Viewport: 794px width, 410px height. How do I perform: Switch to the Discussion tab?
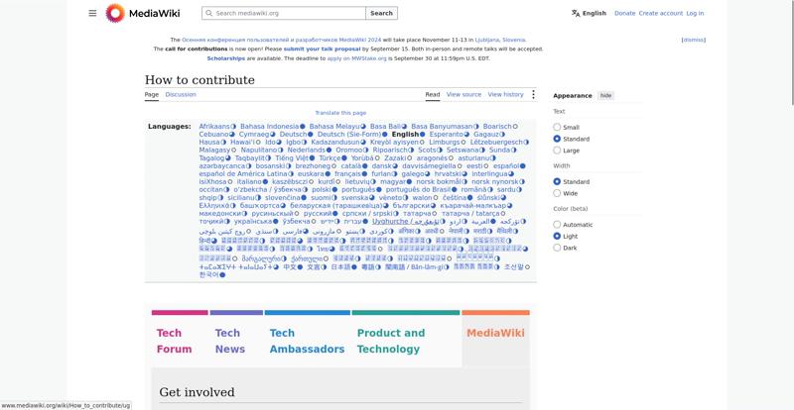point(181,94)
